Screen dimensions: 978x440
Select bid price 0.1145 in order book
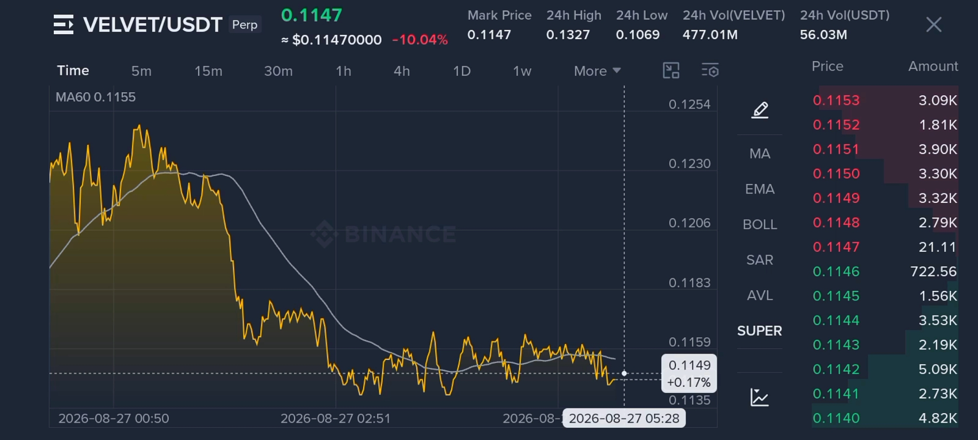click(836, 296)
